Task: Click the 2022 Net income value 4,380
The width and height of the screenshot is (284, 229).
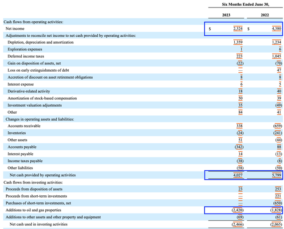Action: tap(276, 28)
